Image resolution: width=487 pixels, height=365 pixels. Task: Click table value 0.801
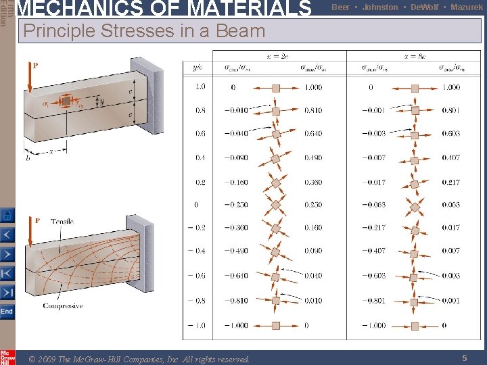tap(450, 110)
